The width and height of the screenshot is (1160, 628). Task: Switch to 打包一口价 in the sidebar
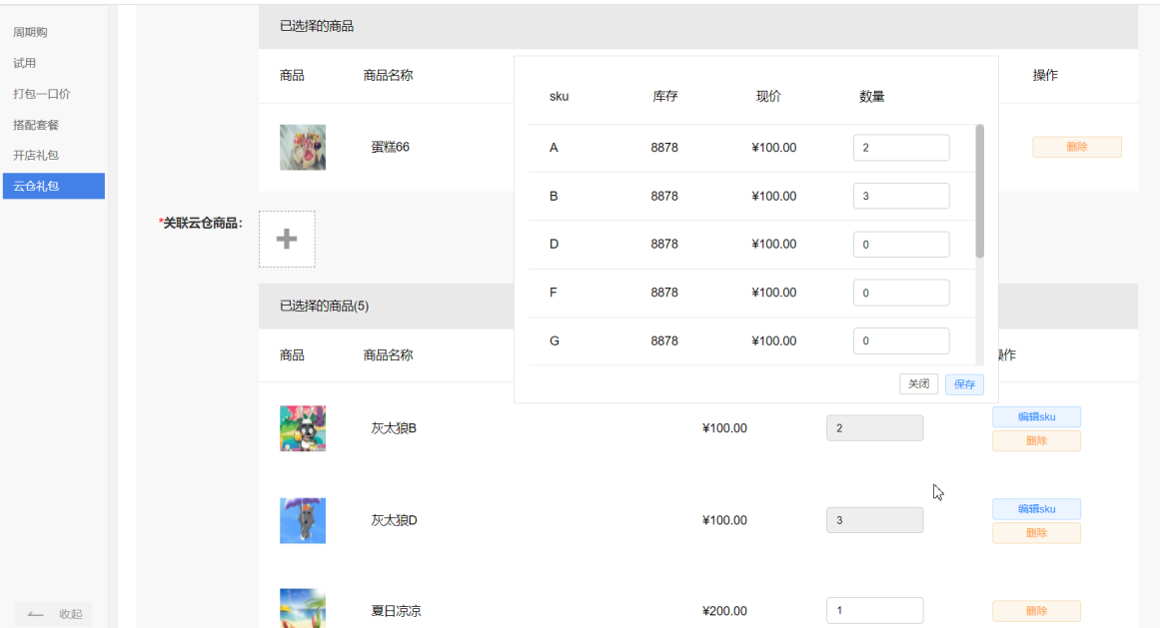pyautogui.click(x=41, y=92)
